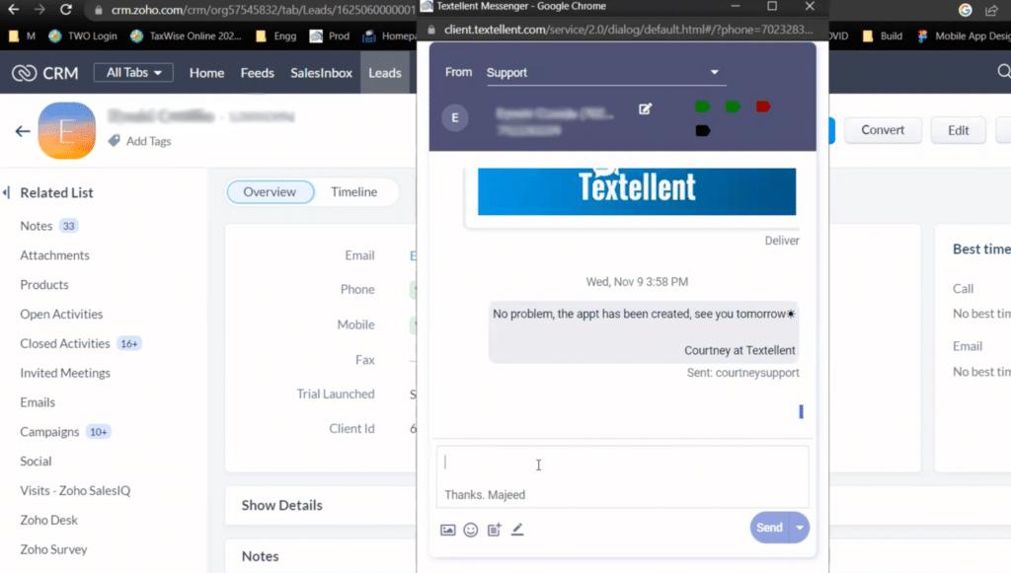Click the signature pen icon in composer
The width and height of the screenshot is (1011, 573).
pos(517,530)
